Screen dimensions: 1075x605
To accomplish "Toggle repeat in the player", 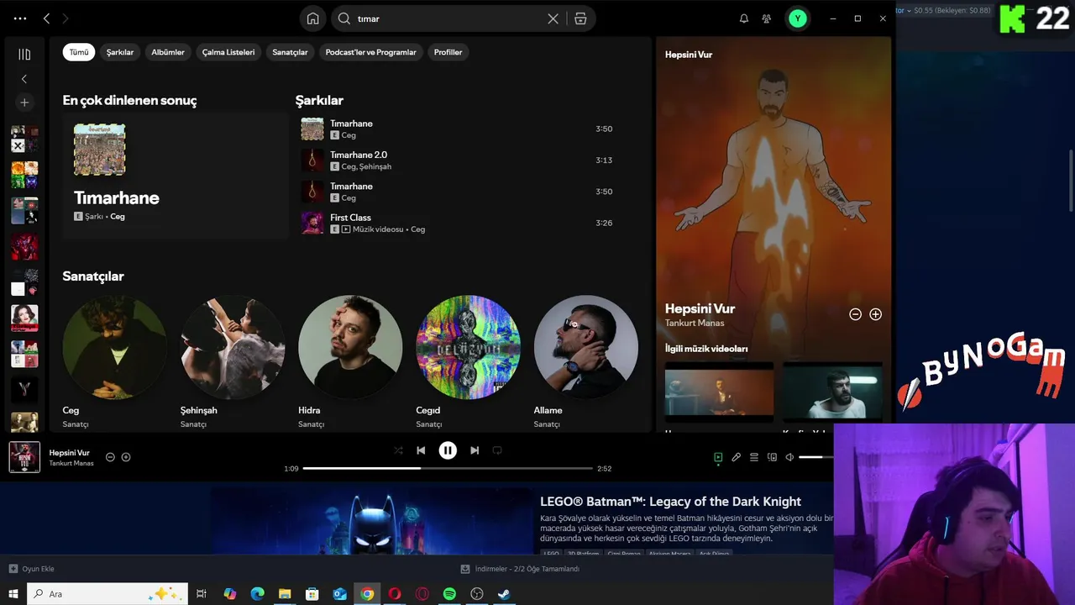I will coord(497,450).
